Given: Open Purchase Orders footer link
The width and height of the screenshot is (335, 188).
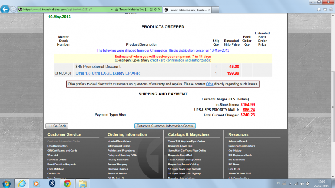Looking at the screenshot, I should [57, 160].
